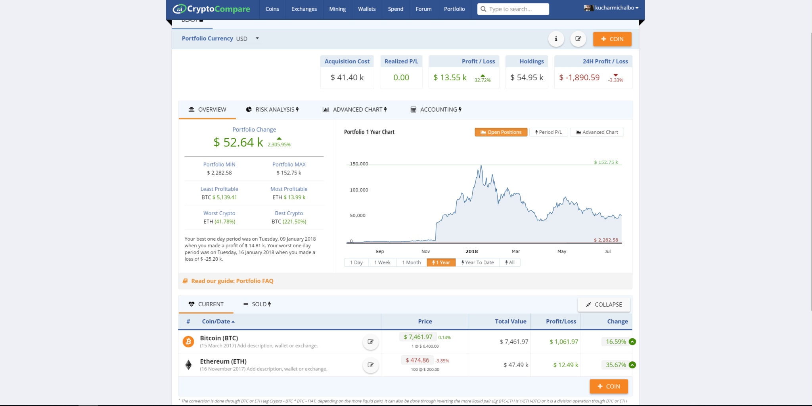This screenshot has width=812, height=406.
Task: Open the Accounting tab
Action: [x=436, y=110]
